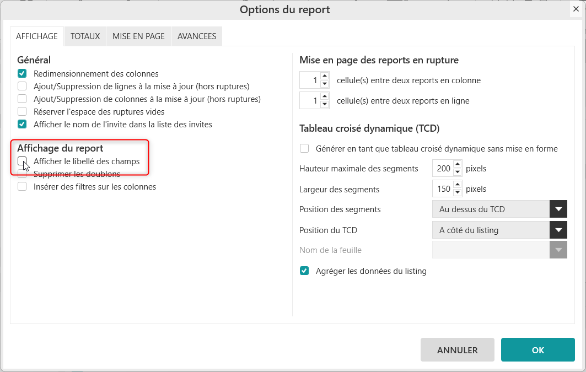Expand Position du TCD dropdown
This screenshot has width=586, height=372.
click(x=558, y=230)
